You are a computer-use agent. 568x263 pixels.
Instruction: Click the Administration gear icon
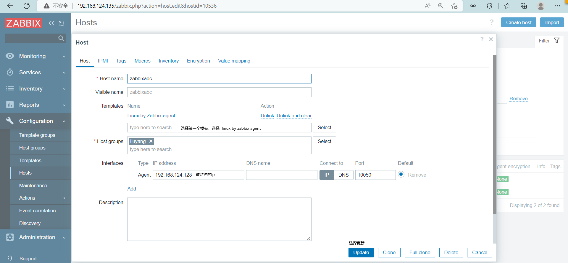pos(10,237)
